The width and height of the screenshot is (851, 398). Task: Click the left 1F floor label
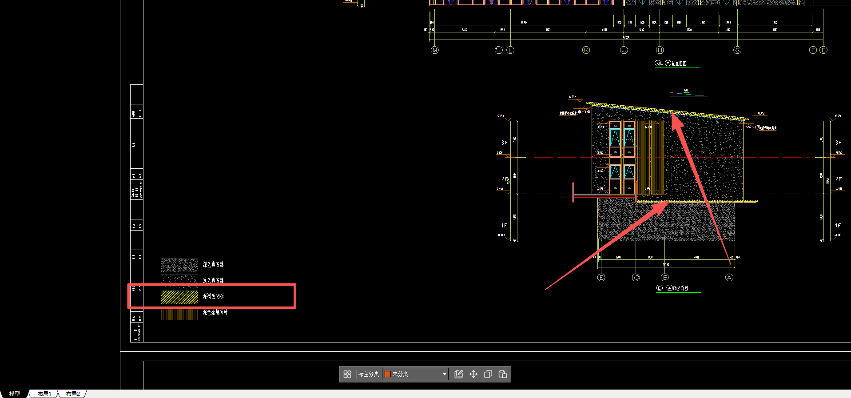pos(504,226)
